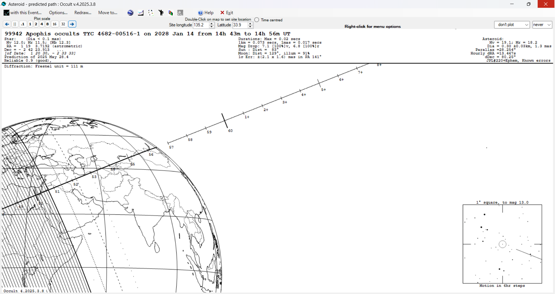
Task: Click the Occult app icon in title bar
Action: (x=4, y=4)
